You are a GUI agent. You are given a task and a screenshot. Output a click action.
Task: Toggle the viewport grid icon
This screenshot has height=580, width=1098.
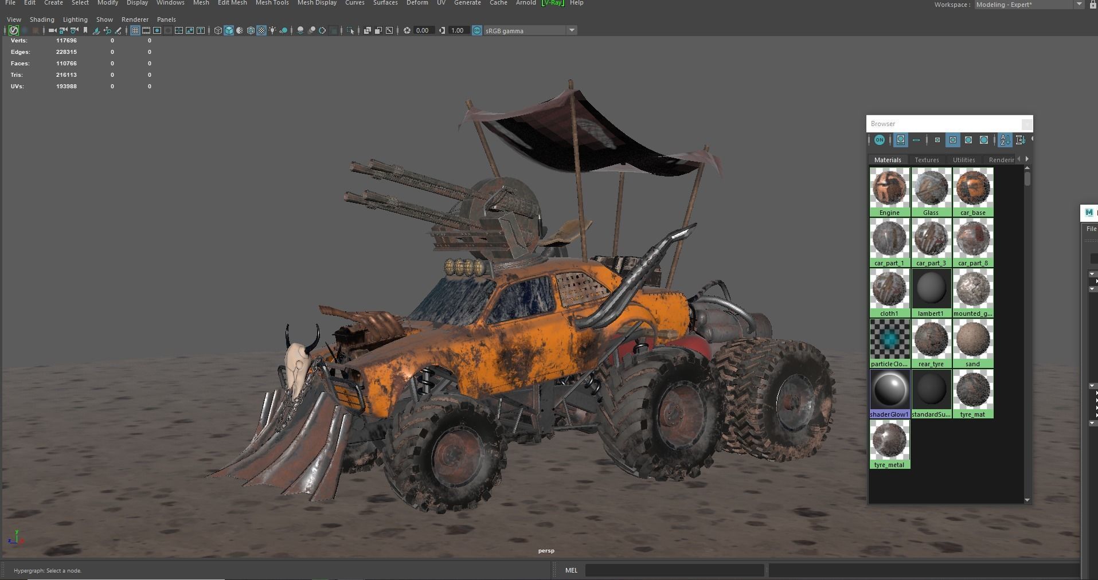pyautogui.click(x=135, y=30)
